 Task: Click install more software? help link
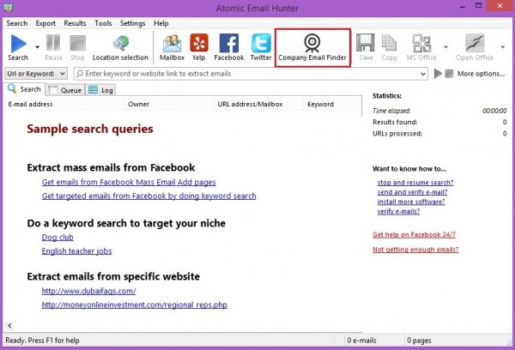pos(411,202)
